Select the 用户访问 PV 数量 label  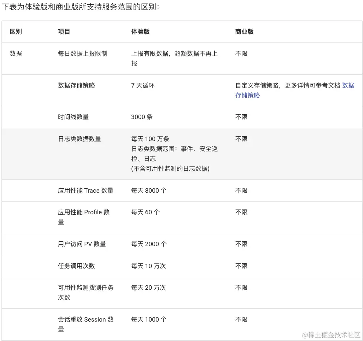coord(82,244)
